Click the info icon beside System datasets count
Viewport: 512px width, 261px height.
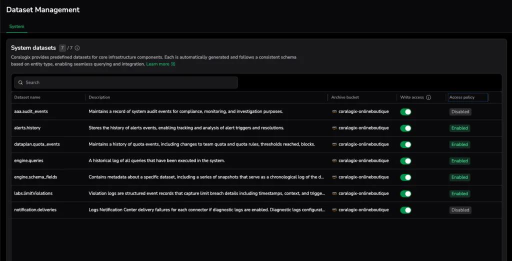pyautogui.click(x=77, y=48)
